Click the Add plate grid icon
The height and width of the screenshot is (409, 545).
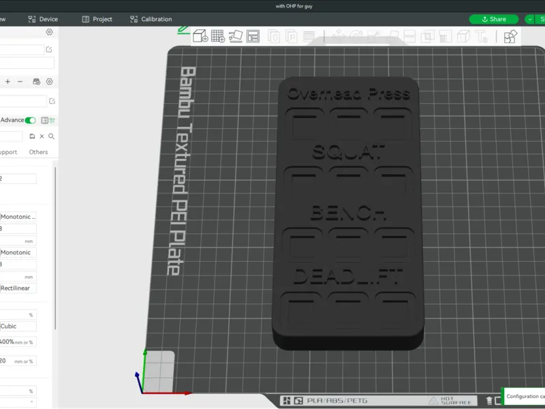tap(218, 36)
